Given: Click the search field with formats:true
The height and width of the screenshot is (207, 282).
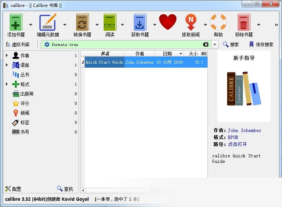Looking at the screenshot, I should 126,44.
